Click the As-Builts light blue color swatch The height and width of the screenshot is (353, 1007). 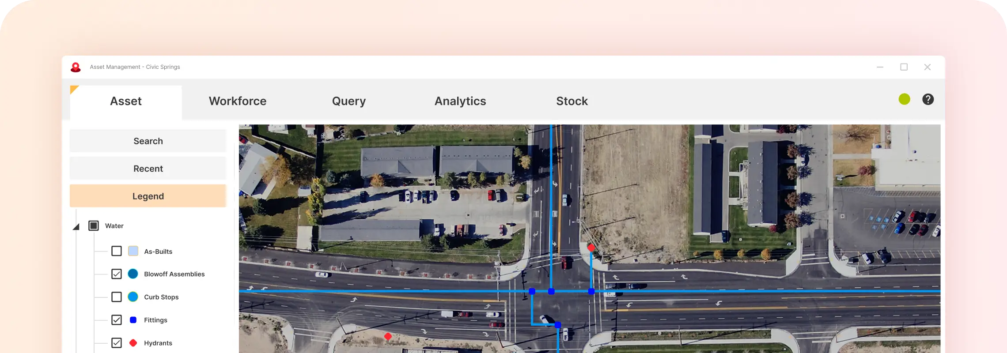[133, 251]
